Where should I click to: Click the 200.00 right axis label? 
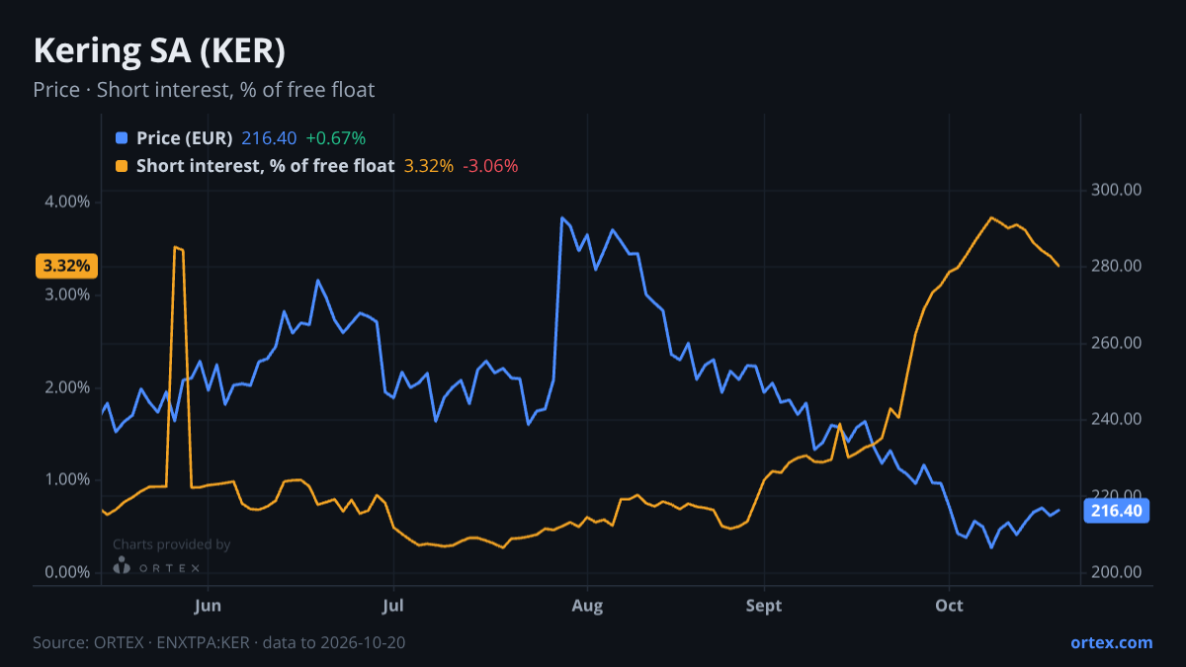point(1117,573)
